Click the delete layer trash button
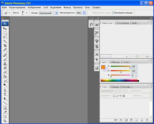Screen dimensions: 154x124 pyautogui.click(x=147, y=120)
